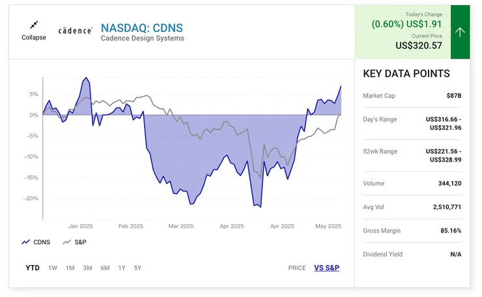
Task: Show the 6M time range
Action: (105, 268)
